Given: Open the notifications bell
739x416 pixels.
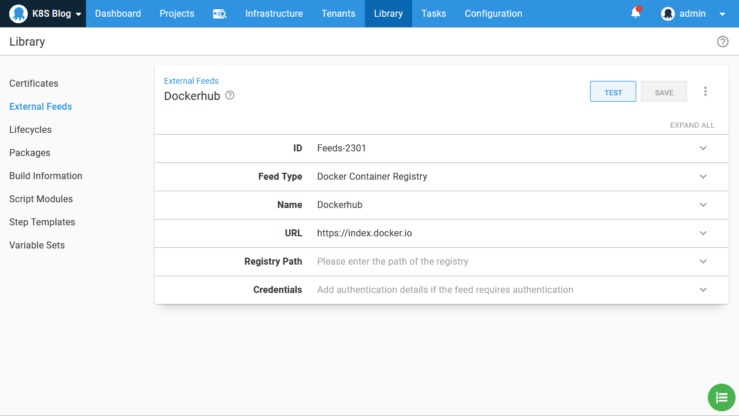Looking at the screenshot, I should tap(636, 13).
